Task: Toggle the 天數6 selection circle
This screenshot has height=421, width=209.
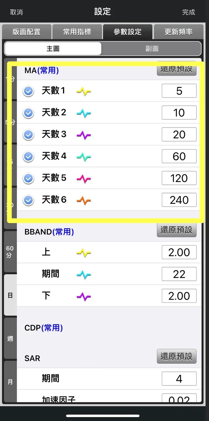Action: (x=28, y=200)
